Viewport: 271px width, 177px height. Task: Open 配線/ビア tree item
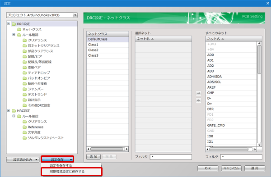[35, 57]
